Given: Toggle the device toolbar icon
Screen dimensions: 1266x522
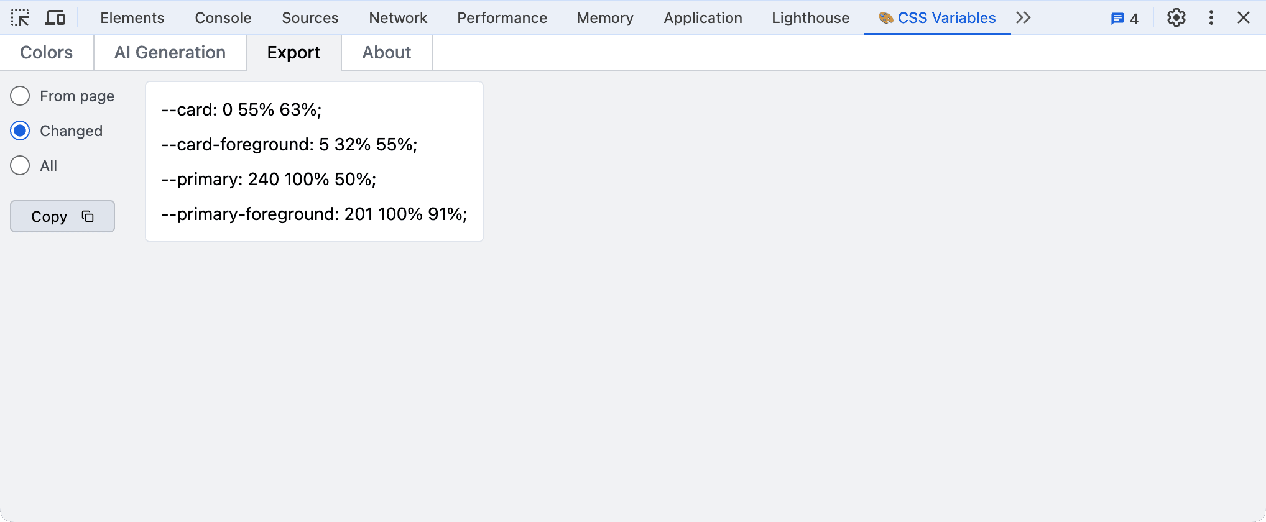Looking at the screenshot, I should 55,17.
